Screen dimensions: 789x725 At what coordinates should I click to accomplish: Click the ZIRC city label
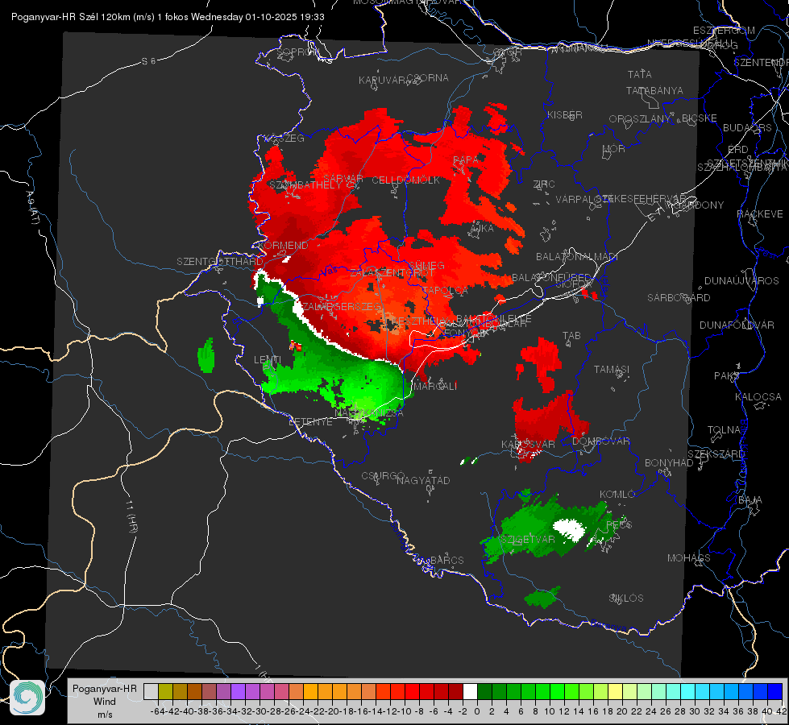tap(544, 184)
